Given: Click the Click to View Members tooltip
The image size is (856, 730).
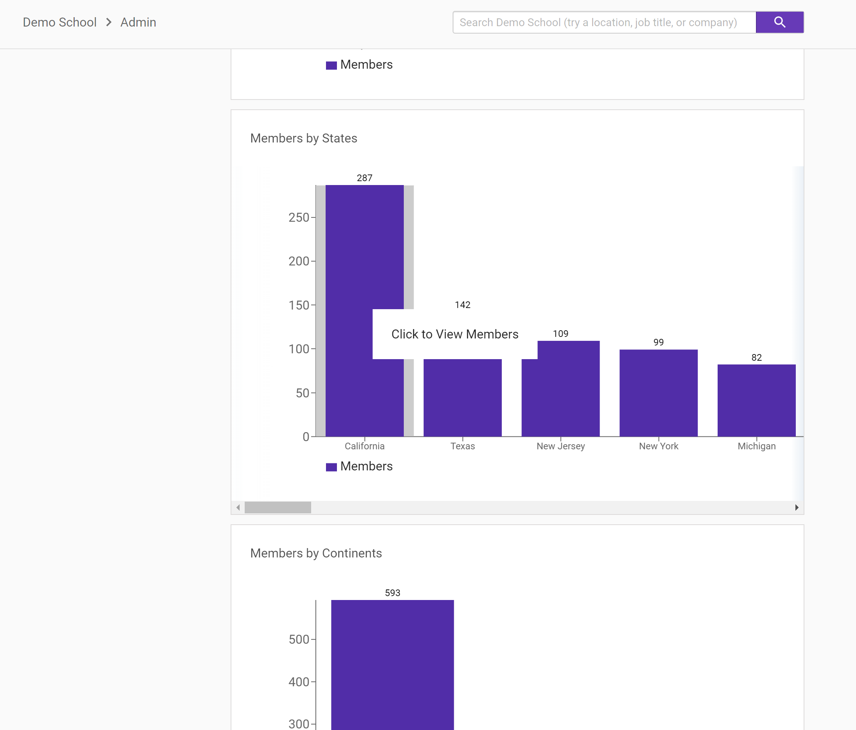Looking at the screenshot, I should tap(455, 334).
